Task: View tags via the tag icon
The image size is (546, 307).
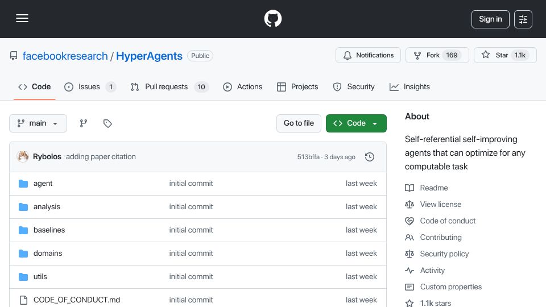Action: 107,123
